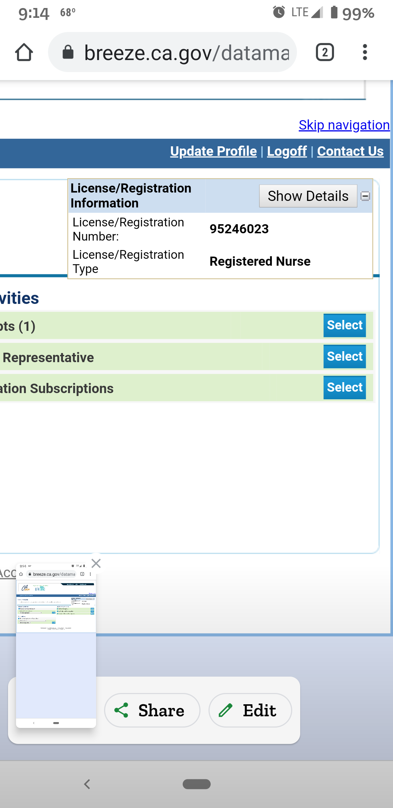Tap the Edit button
The height and width of the screenshot is (808, 393).
click(250, 710)
